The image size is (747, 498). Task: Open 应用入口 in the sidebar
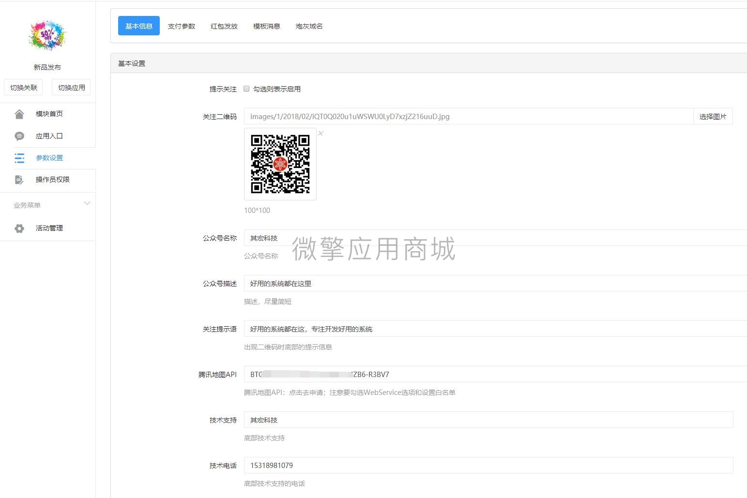pos(49,136)
